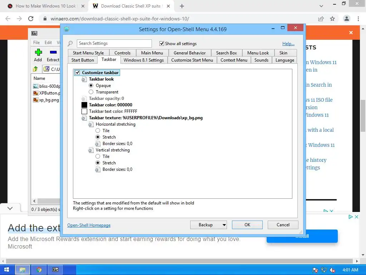
Task: Click in the Search Settings field
Action: pyautogui.click(x=114, y=43)
